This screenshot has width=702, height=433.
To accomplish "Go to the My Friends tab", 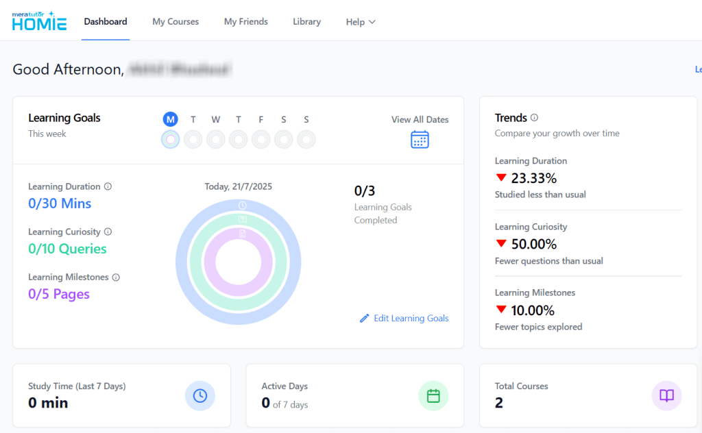I will [x=246, y=22].
